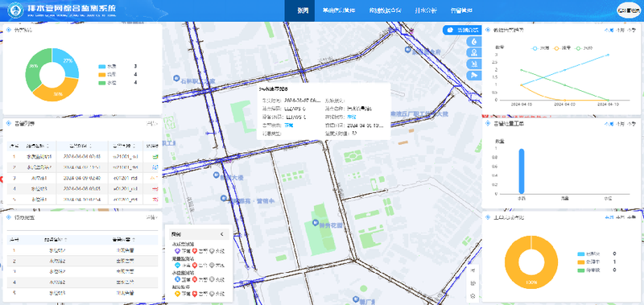Viewport: 644px width, 305px height.
Task: Click the red alarm marker beside the purple legend icon
Action: pos(195,251)
